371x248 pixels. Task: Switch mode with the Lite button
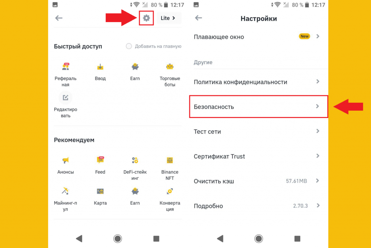click(x=168, y=18)
